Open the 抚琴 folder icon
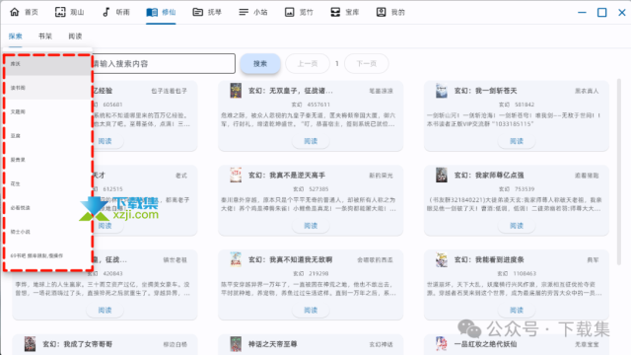Viewport: 631px width, 355px height. (x=197, y=12)
